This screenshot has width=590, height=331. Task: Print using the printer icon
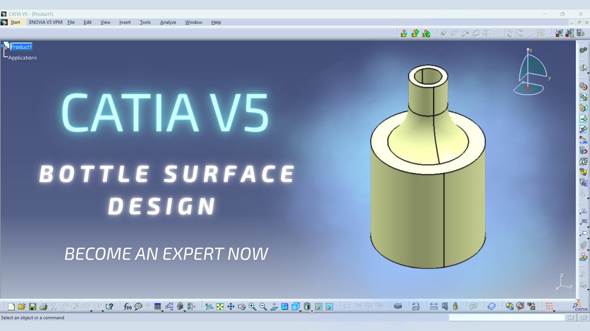(43, 307)
